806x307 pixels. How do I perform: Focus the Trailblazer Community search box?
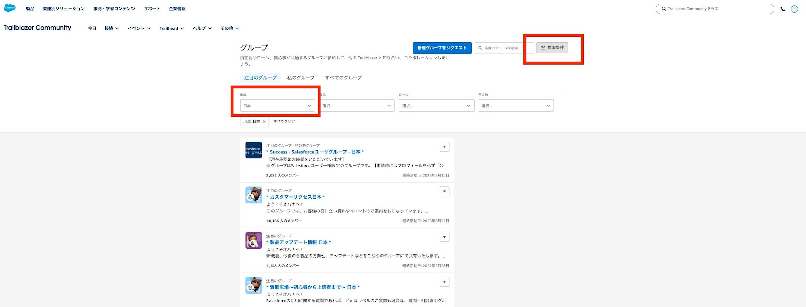(715, 9)
